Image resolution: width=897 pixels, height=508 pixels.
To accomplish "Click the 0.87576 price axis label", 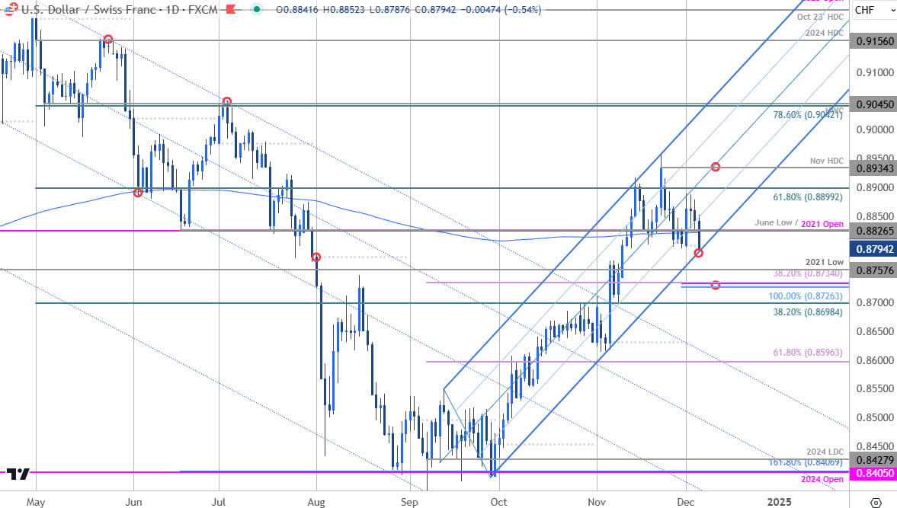I will point(873,270).
